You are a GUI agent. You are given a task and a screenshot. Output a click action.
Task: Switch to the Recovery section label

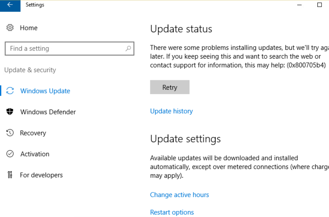coord(33,133)
